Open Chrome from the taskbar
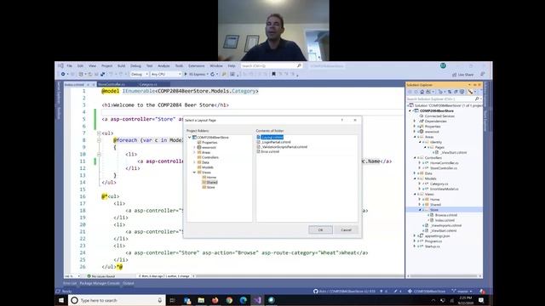This screenshot has width=545, height=306. [x=229, y=300]
